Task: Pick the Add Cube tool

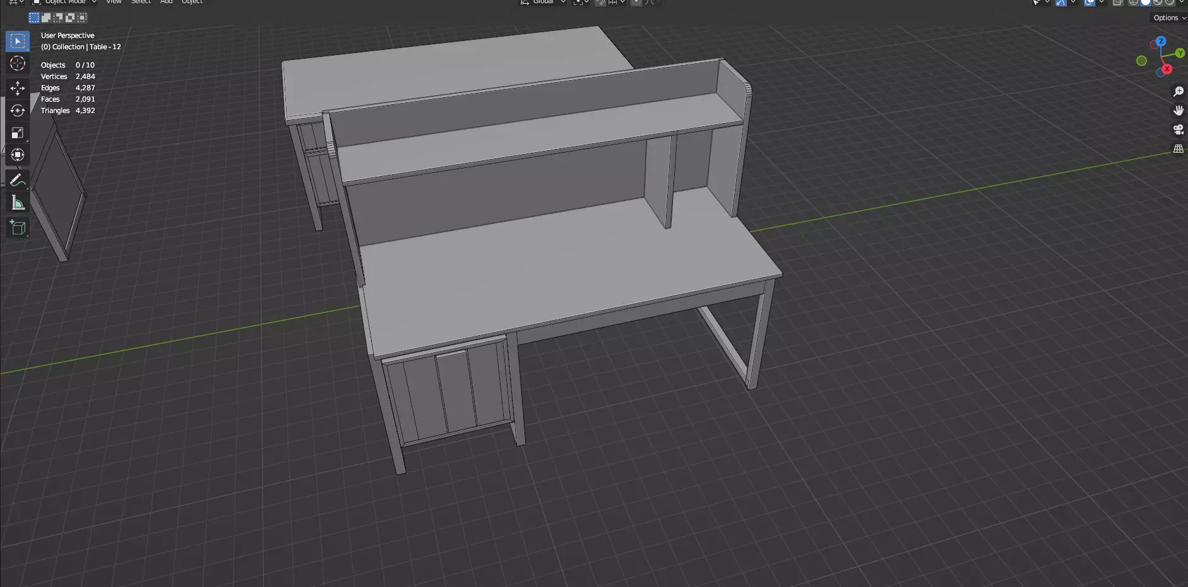Action: [18, 227]
